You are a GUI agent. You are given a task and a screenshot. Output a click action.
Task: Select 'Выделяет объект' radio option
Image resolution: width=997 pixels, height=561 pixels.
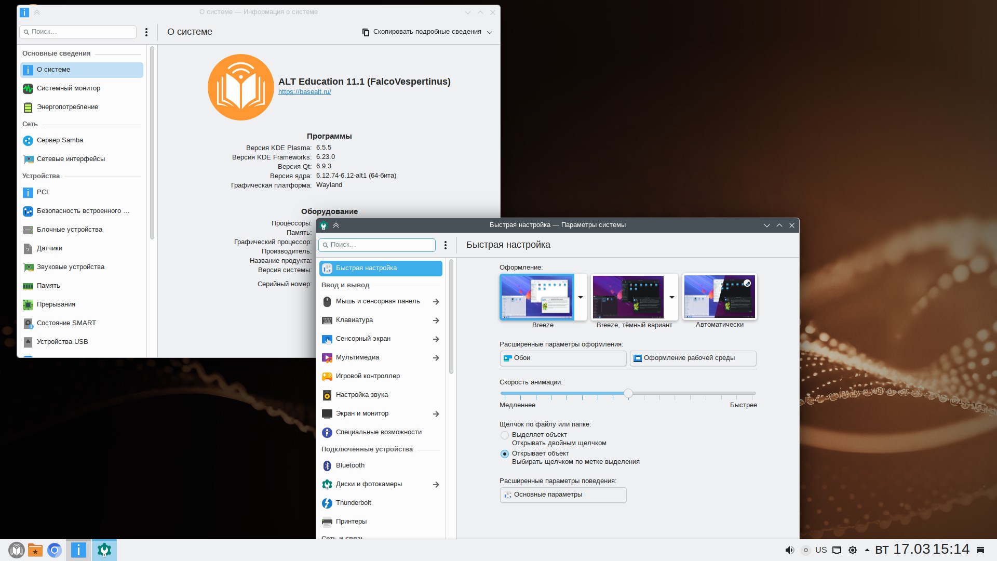pyautogui.click(x=504, y=435)
